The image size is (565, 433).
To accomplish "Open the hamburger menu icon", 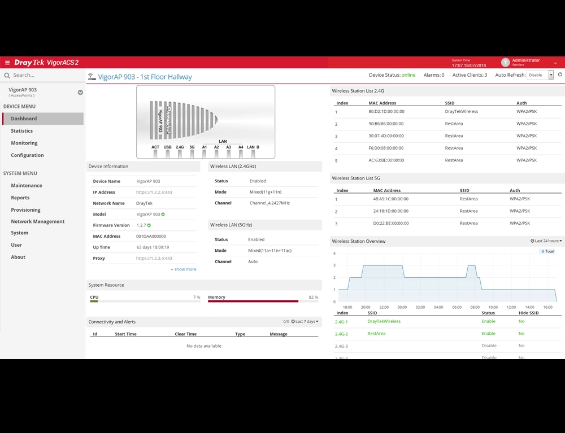I will point(7,63).
